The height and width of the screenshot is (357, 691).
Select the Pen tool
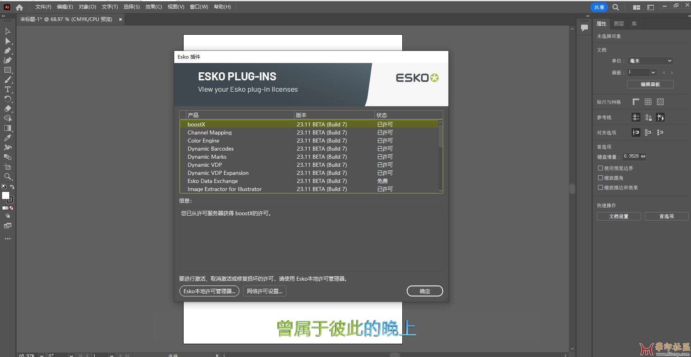pos(8,51)
